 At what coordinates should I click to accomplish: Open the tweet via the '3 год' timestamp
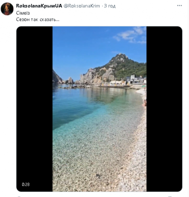pos(110,6)
